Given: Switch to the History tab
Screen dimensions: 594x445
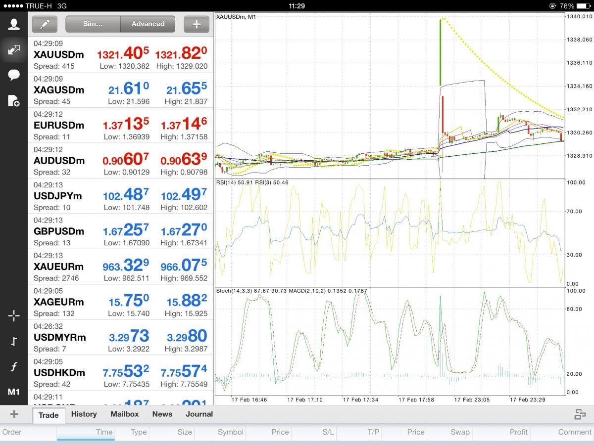Looking at the screenshot, I should 84,414.
